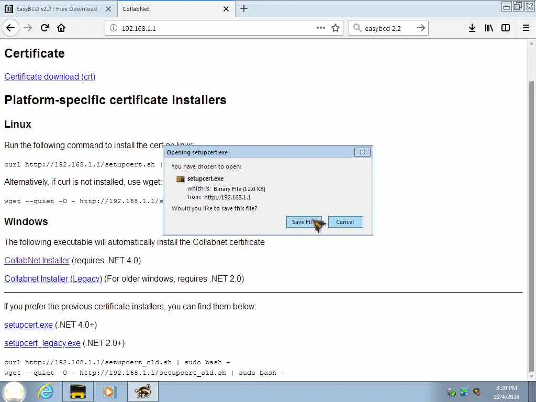Click the scrollbar up arrow
The width and height of the screenshot is (536, 402).
tap(532, 44)
